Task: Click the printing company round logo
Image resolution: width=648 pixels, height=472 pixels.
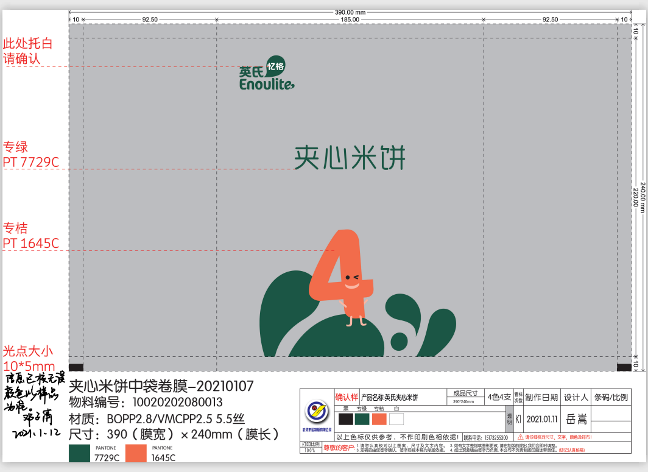Action: pyautogui.click(x=317, y=411)
